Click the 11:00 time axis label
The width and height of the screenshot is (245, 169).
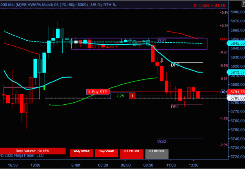pos(171,165)
